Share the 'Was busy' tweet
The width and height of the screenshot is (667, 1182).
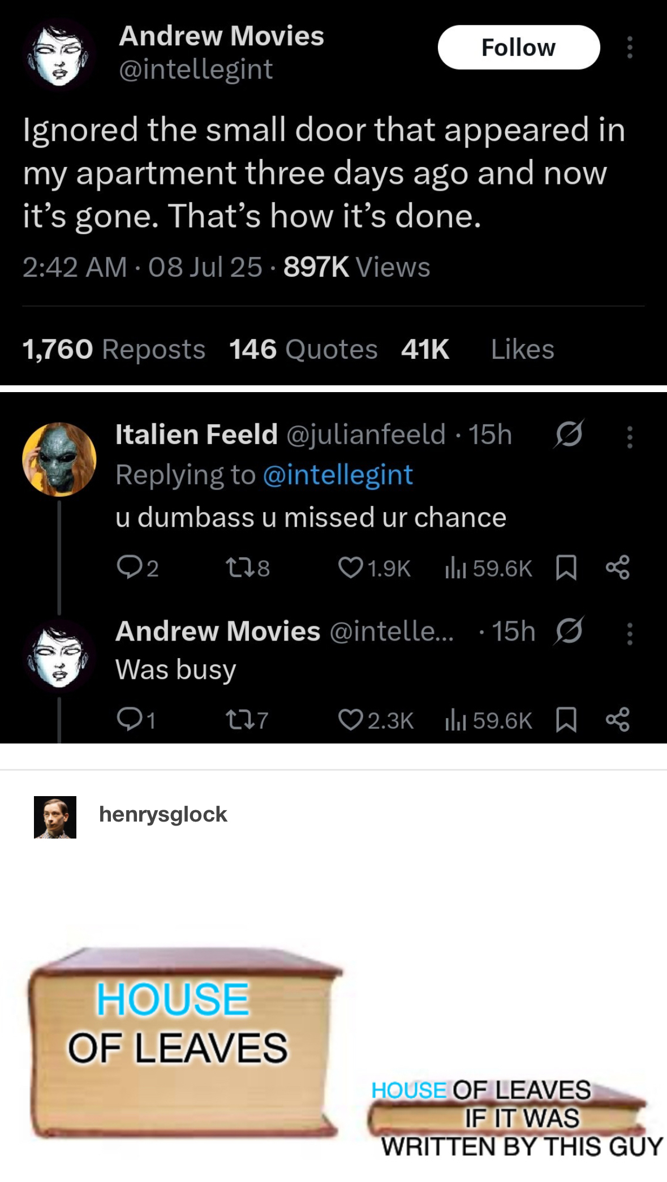click(x=617, y=720)
